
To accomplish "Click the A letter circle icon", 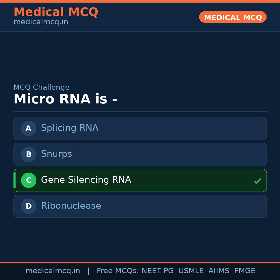I will point(29,128).
